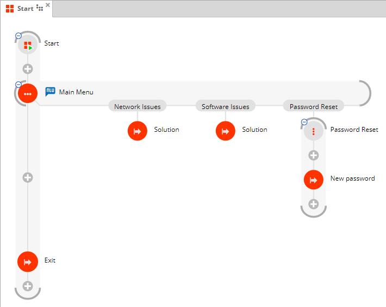Click the Exit node icon
The width and height of the screenshot is (386, 307).
tap(28, 261)
